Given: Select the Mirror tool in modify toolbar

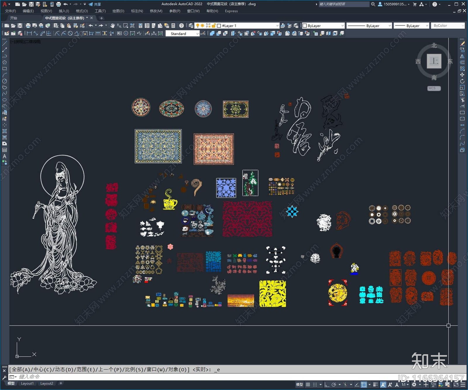Looking at the screenshot, I should 462,56.
